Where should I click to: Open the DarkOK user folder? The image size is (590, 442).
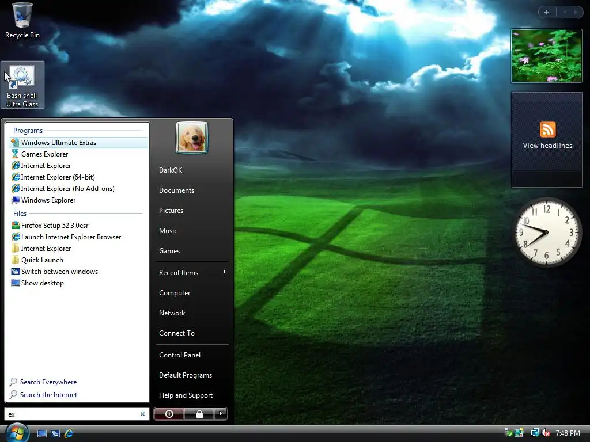(171, 170)
